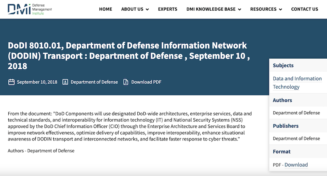This screenshot has width=327, height=176.
Task: Click the Download PDF link in banner
Action: click(146, 82)
